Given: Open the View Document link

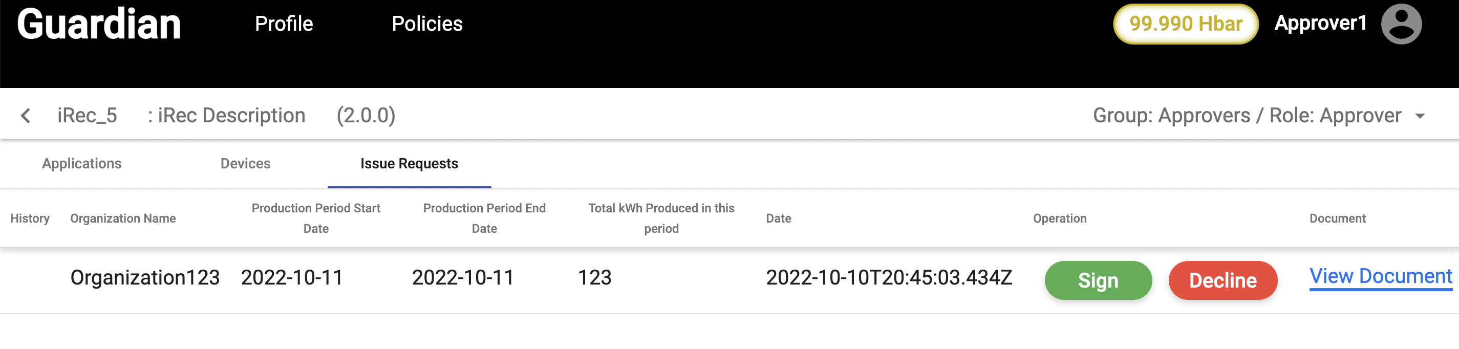Looking at the screenshot, I should (x=1380, y=276).
